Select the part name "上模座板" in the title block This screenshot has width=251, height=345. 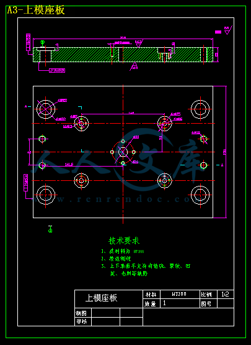tap(102, 298)
